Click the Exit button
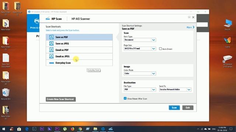Viewport: 236px width, 132px height. click(188, 107)
